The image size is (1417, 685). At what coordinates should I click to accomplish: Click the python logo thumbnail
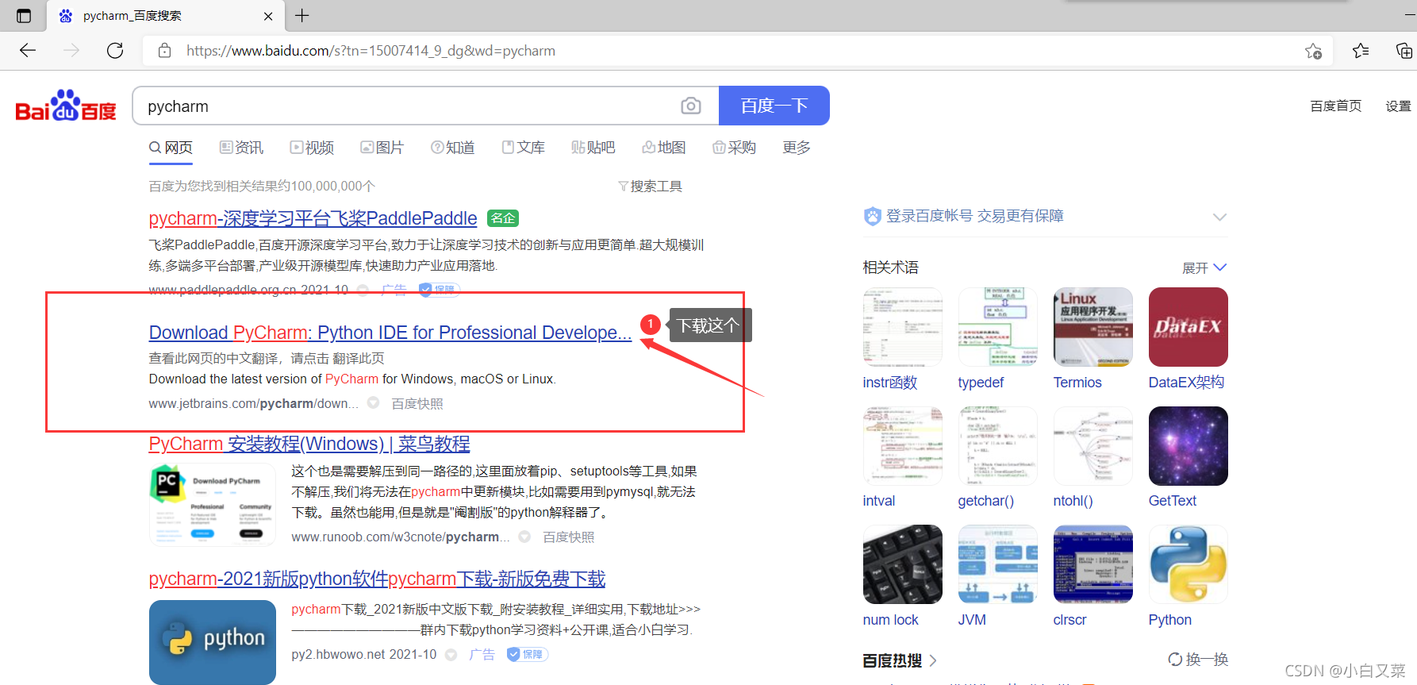[x=213, y=642]
